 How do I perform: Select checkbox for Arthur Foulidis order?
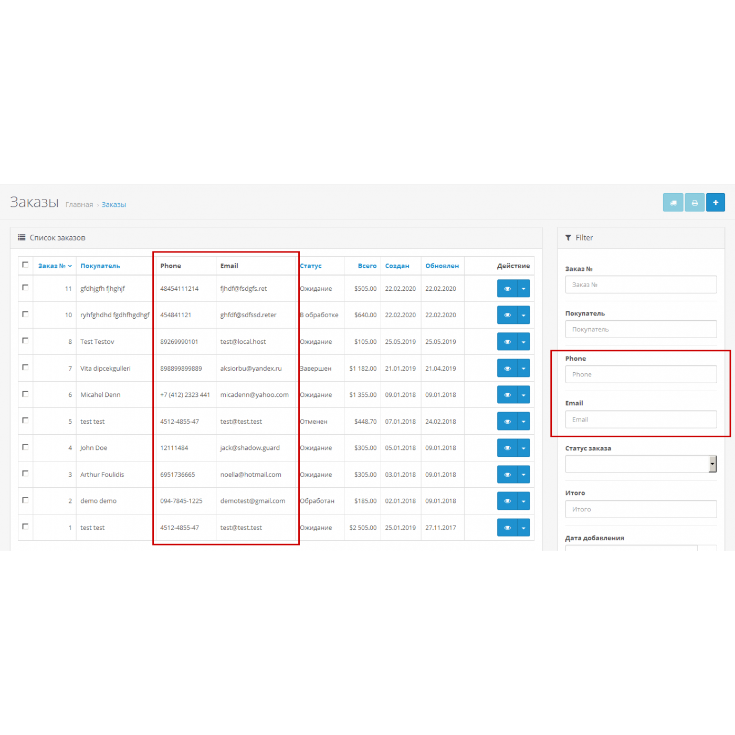pos(25,474)
